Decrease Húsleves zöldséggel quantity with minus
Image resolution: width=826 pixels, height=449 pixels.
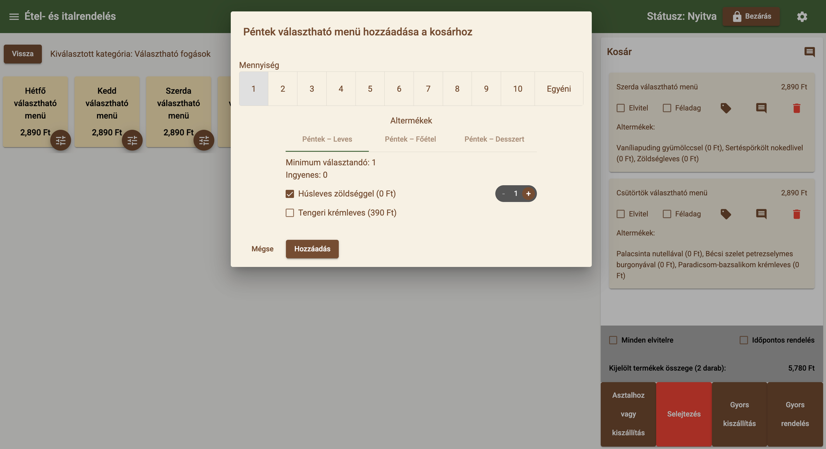point(503,194)
